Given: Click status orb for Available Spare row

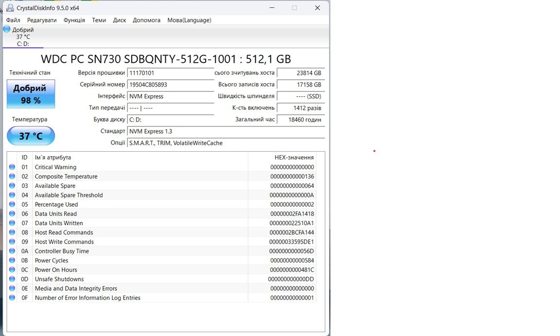Looking at the screenshot, I should click(12, 185).
